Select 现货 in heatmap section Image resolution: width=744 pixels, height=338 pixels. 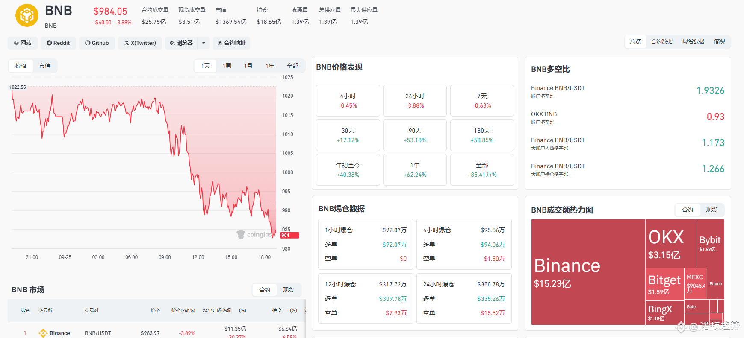pyautogui.click(x=712, y=210)
